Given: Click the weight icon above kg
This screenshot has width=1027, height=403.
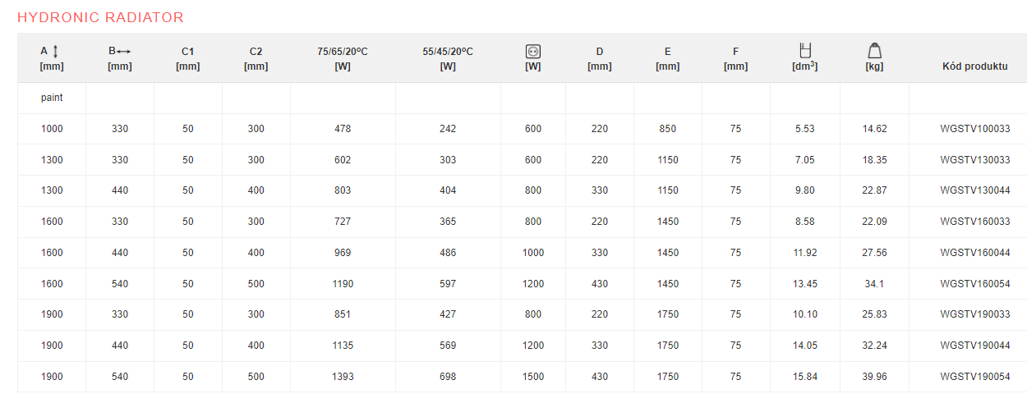Looking at the screenshot, I should 874,51.
